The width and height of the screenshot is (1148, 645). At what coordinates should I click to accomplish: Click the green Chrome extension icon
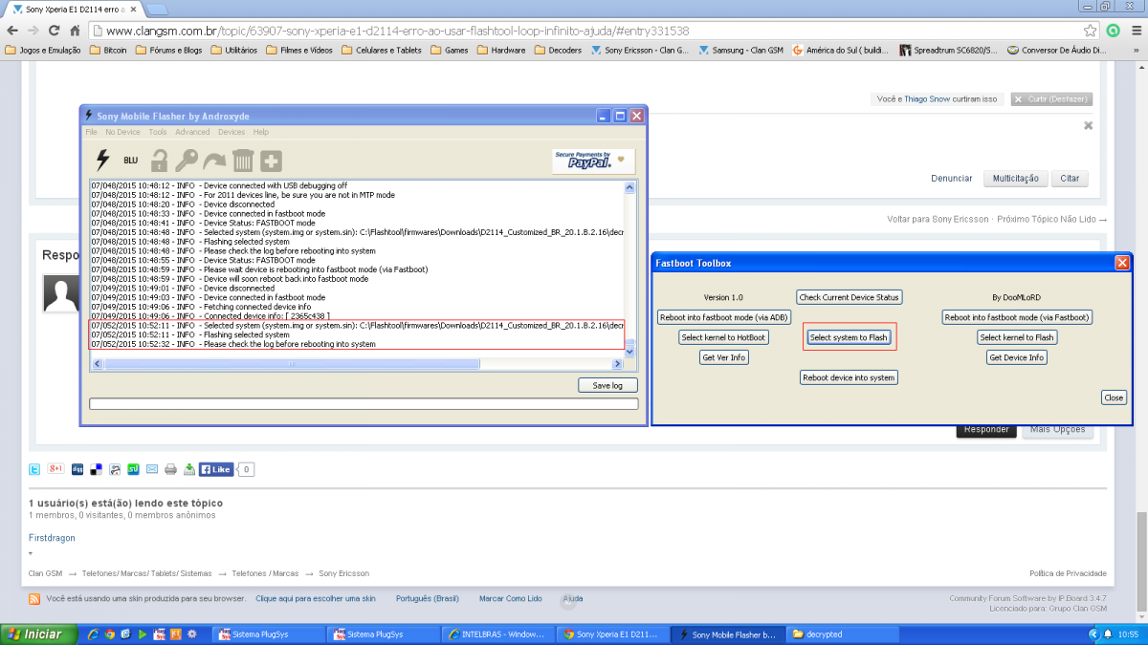pyautogui.click(x=1114, y=31)
